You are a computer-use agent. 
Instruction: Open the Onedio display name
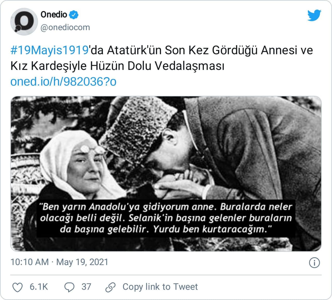coord(54,15)
